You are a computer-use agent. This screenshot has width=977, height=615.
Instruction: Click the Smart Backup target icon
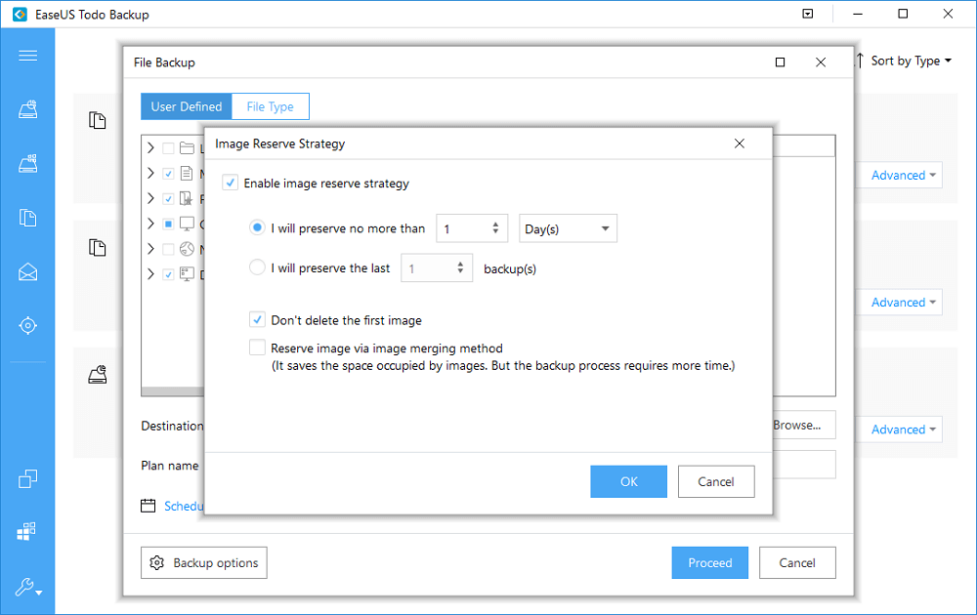(x=27, y=325)
